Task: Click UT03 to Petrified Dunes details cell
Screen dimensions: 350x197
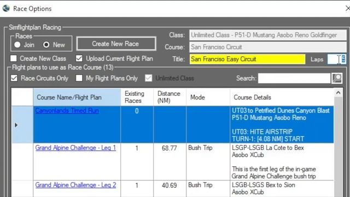Action: (282, 125)
